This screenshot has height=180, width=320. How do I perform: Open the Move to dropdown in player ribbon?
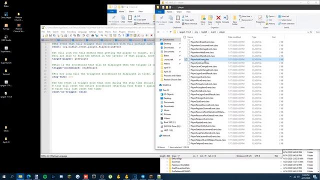[x=203, y=20]
